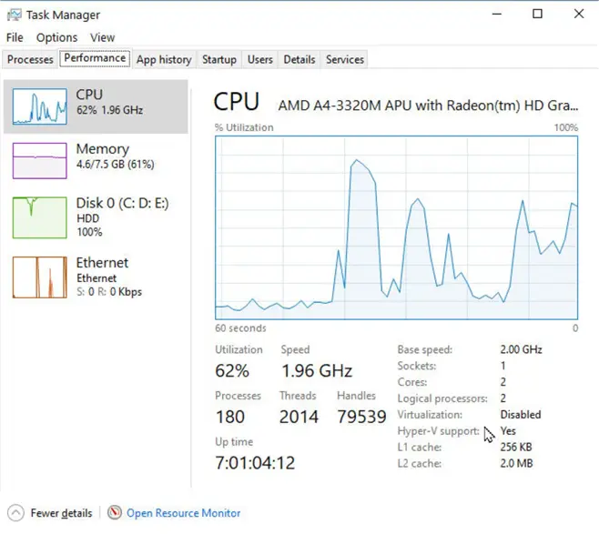
Task: Click the 2014 threads value
Action: pyautogui.click(x=299, y=417)
